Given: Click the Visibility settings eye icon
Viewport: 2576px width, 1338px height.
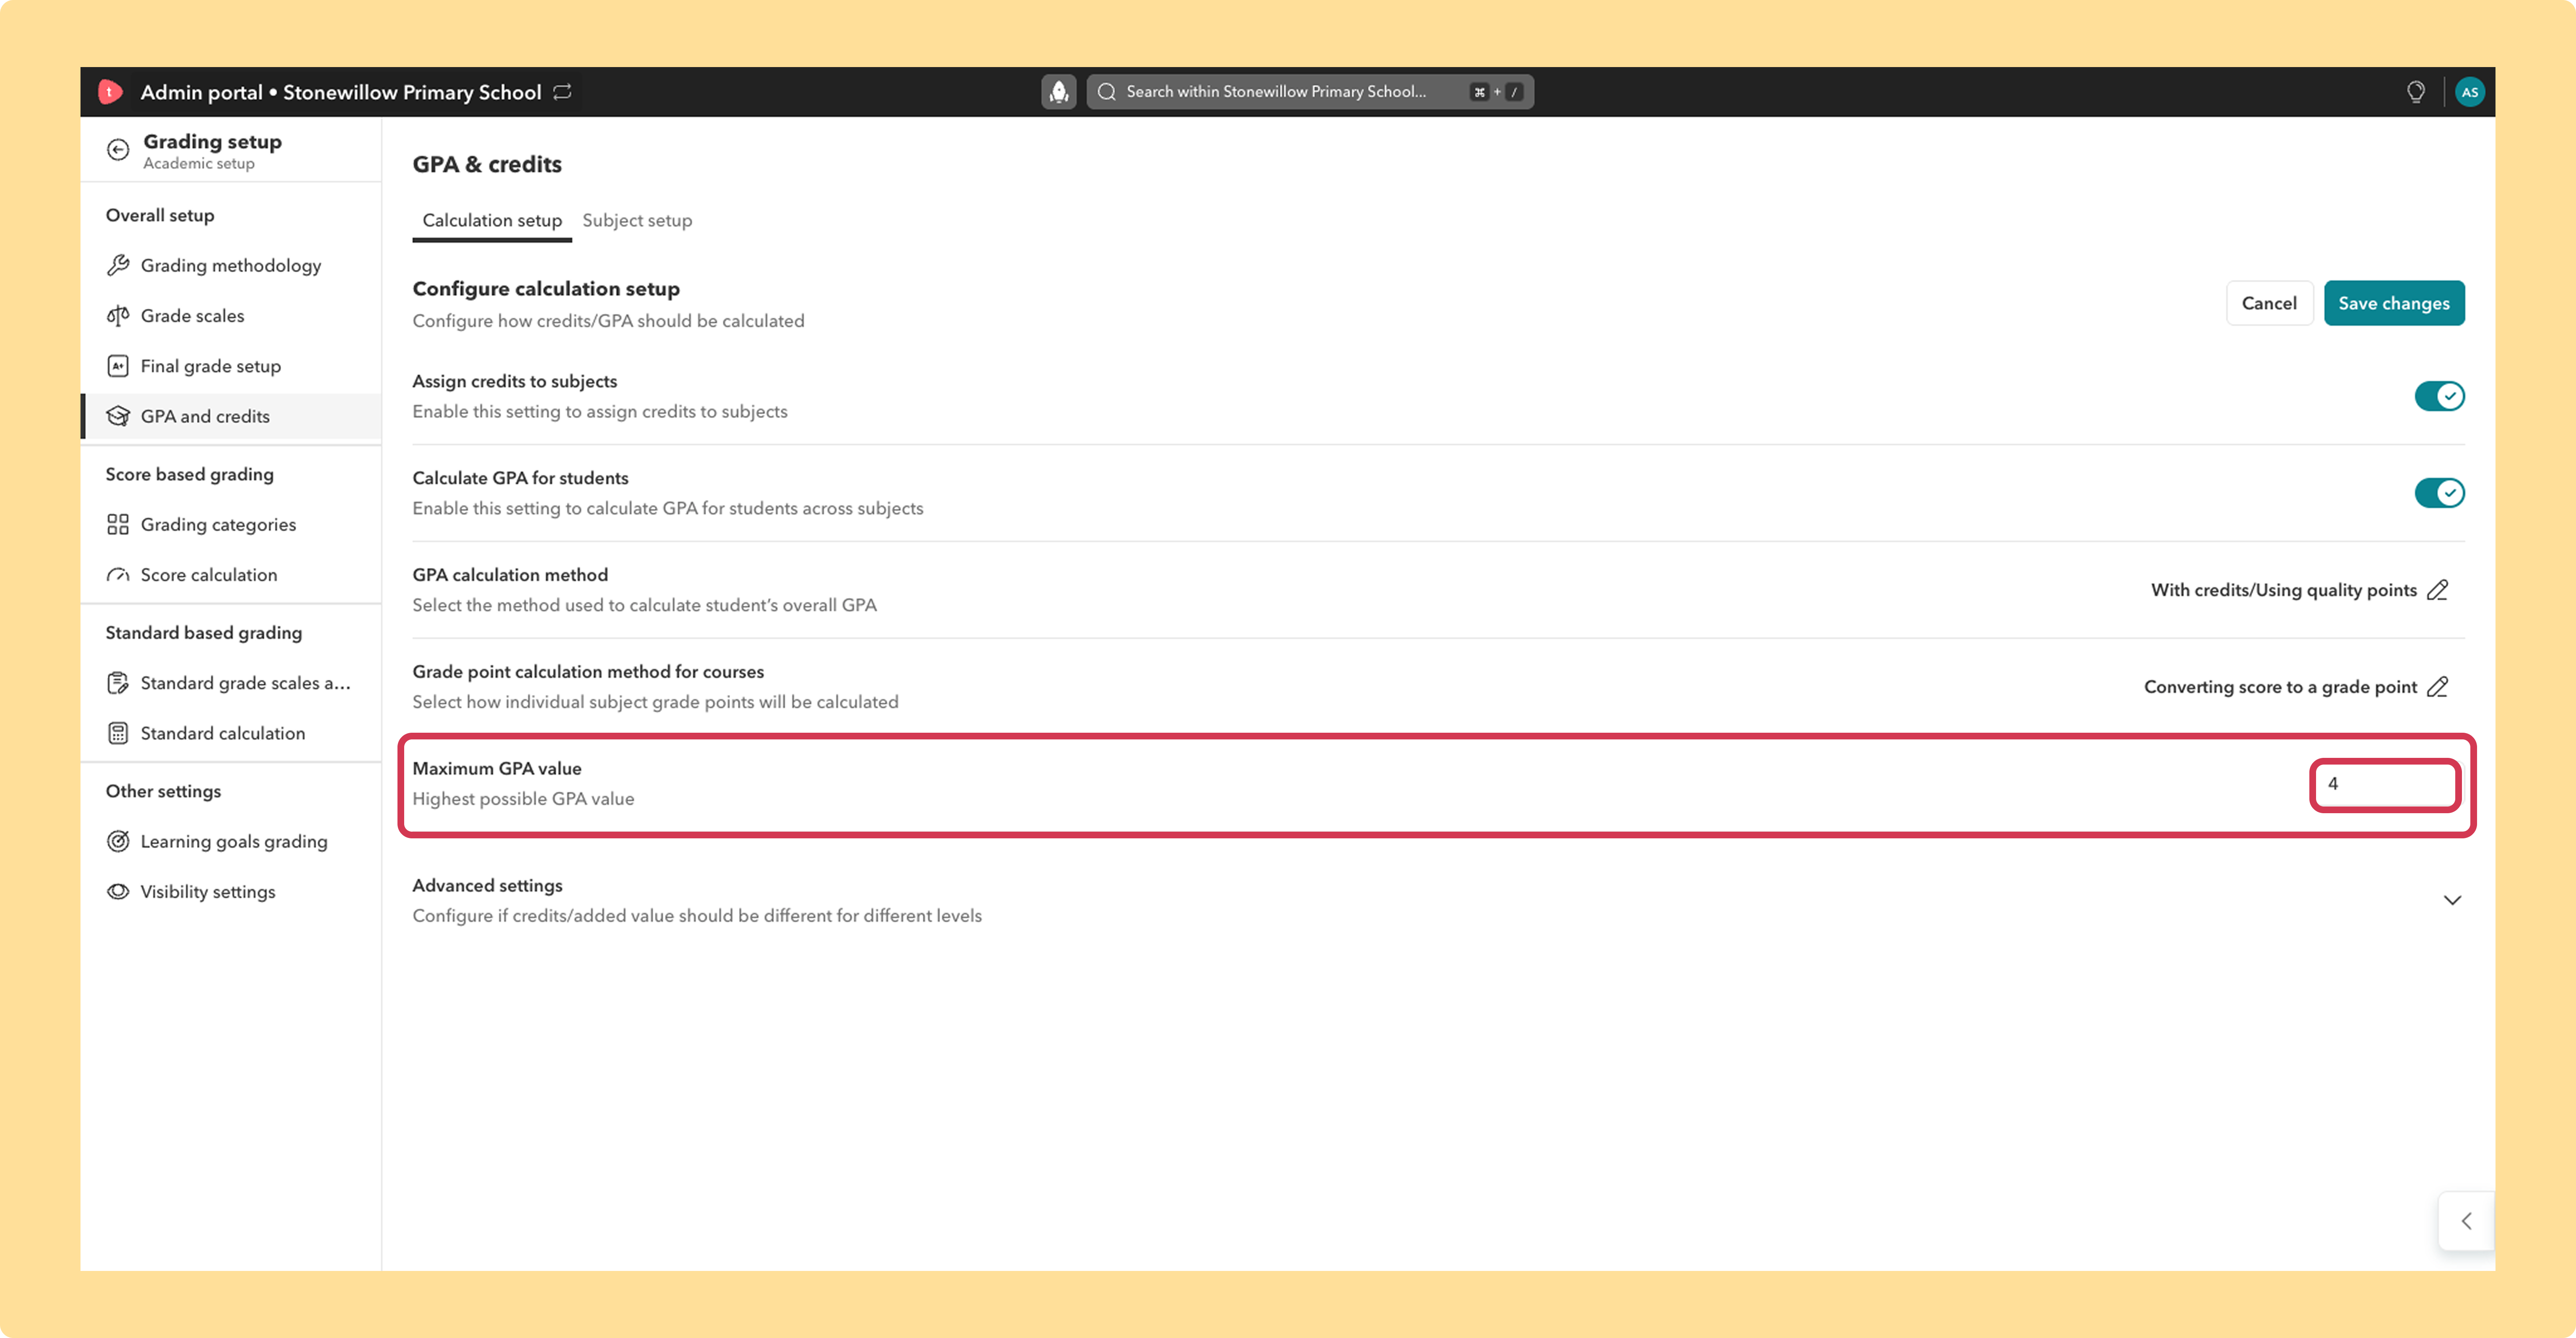Looking at the screenshot, I should coord(118,892).
